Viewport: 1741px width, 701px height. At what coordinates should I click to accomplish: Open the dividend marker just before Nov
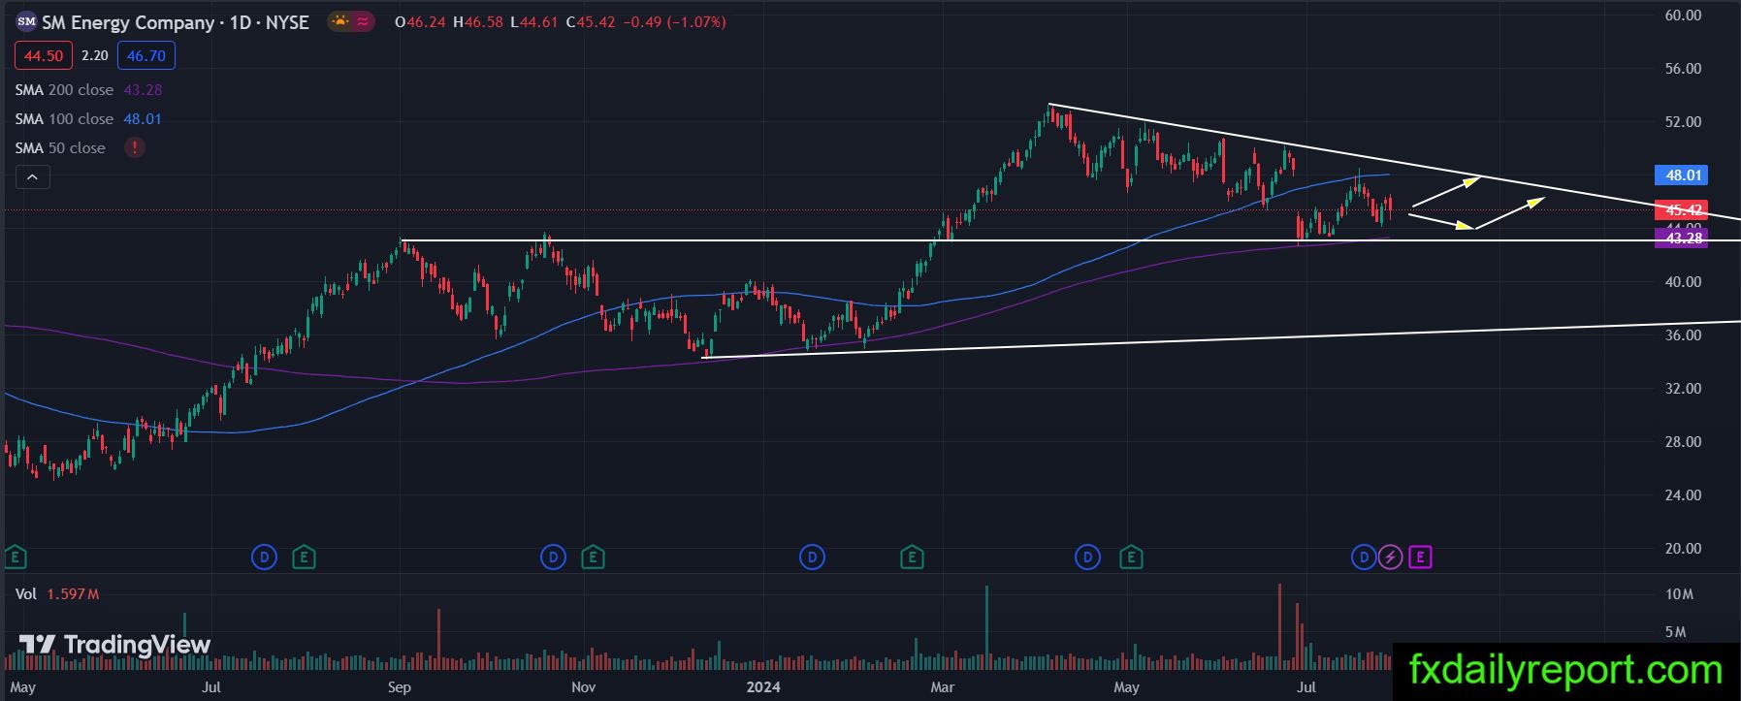(x=553, y=557)
